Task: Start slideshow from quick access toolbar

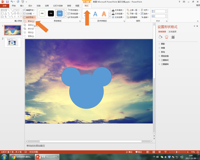Action: (x=23, y=2)
